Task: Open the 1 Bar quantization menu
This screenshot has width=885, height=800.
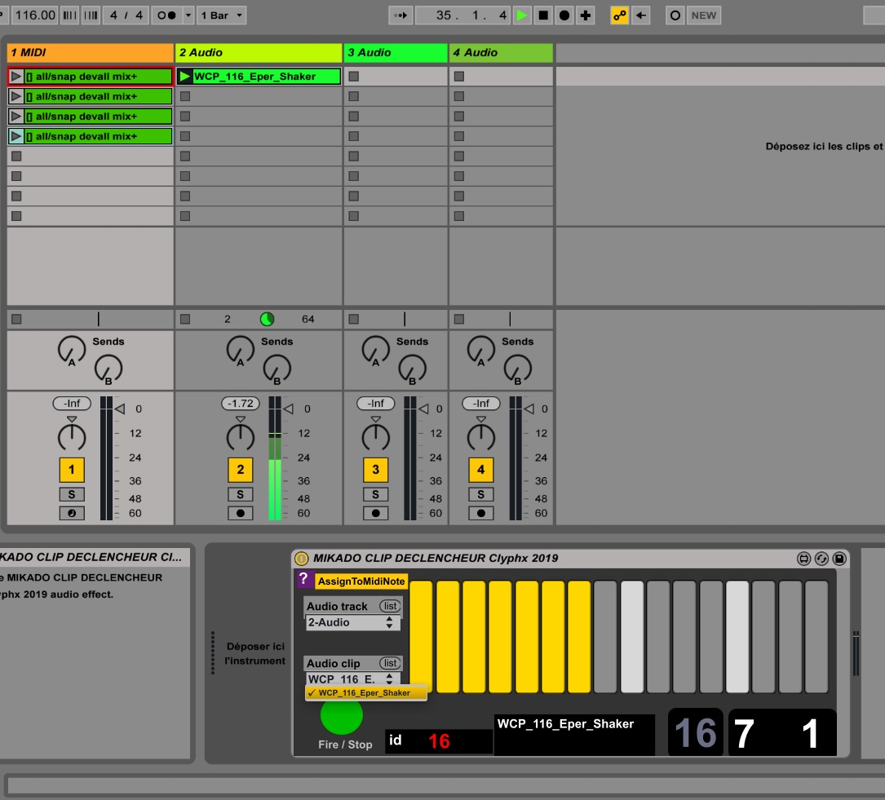Action: coord(219,15)
